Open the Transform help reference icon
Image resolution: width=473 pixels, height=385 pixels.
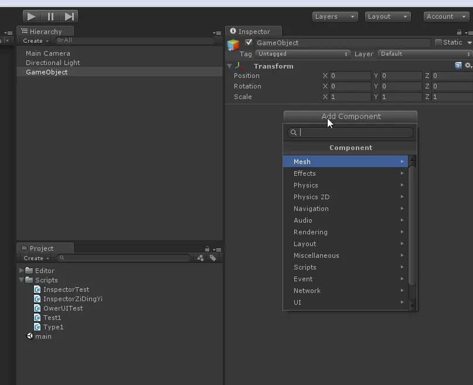[x=458, y=66]
